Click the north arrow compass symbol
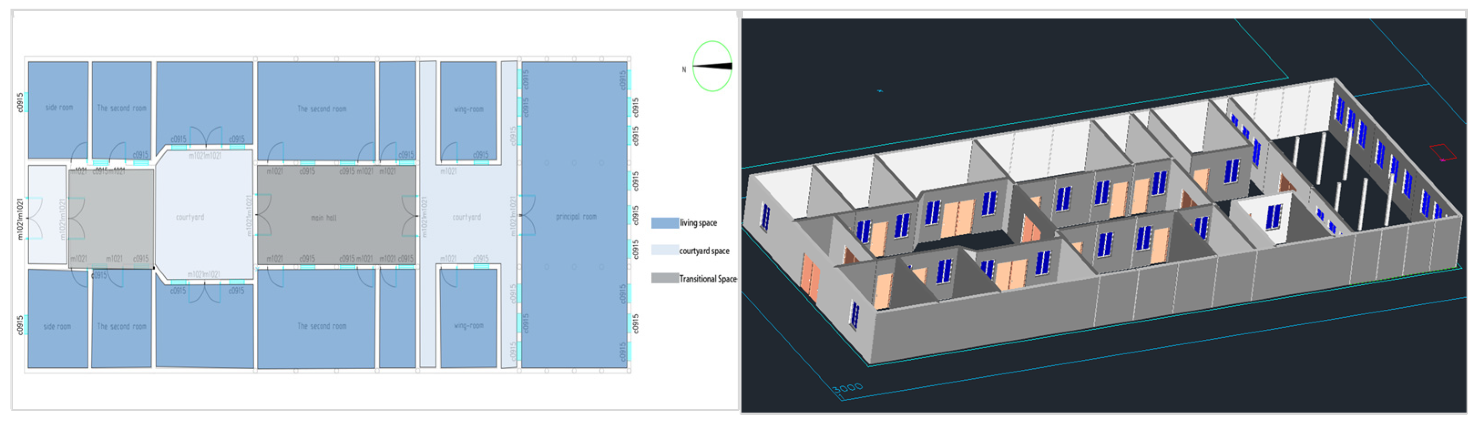This screenshot has width=1476, height=423. 712,66
